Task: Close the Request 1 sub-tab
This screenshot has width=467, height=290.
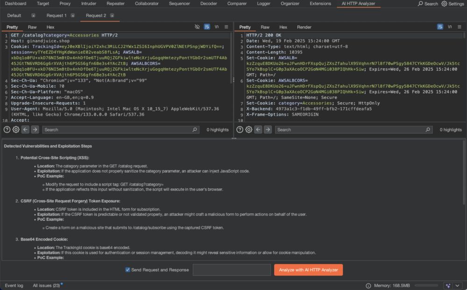Action: point(73,15)
